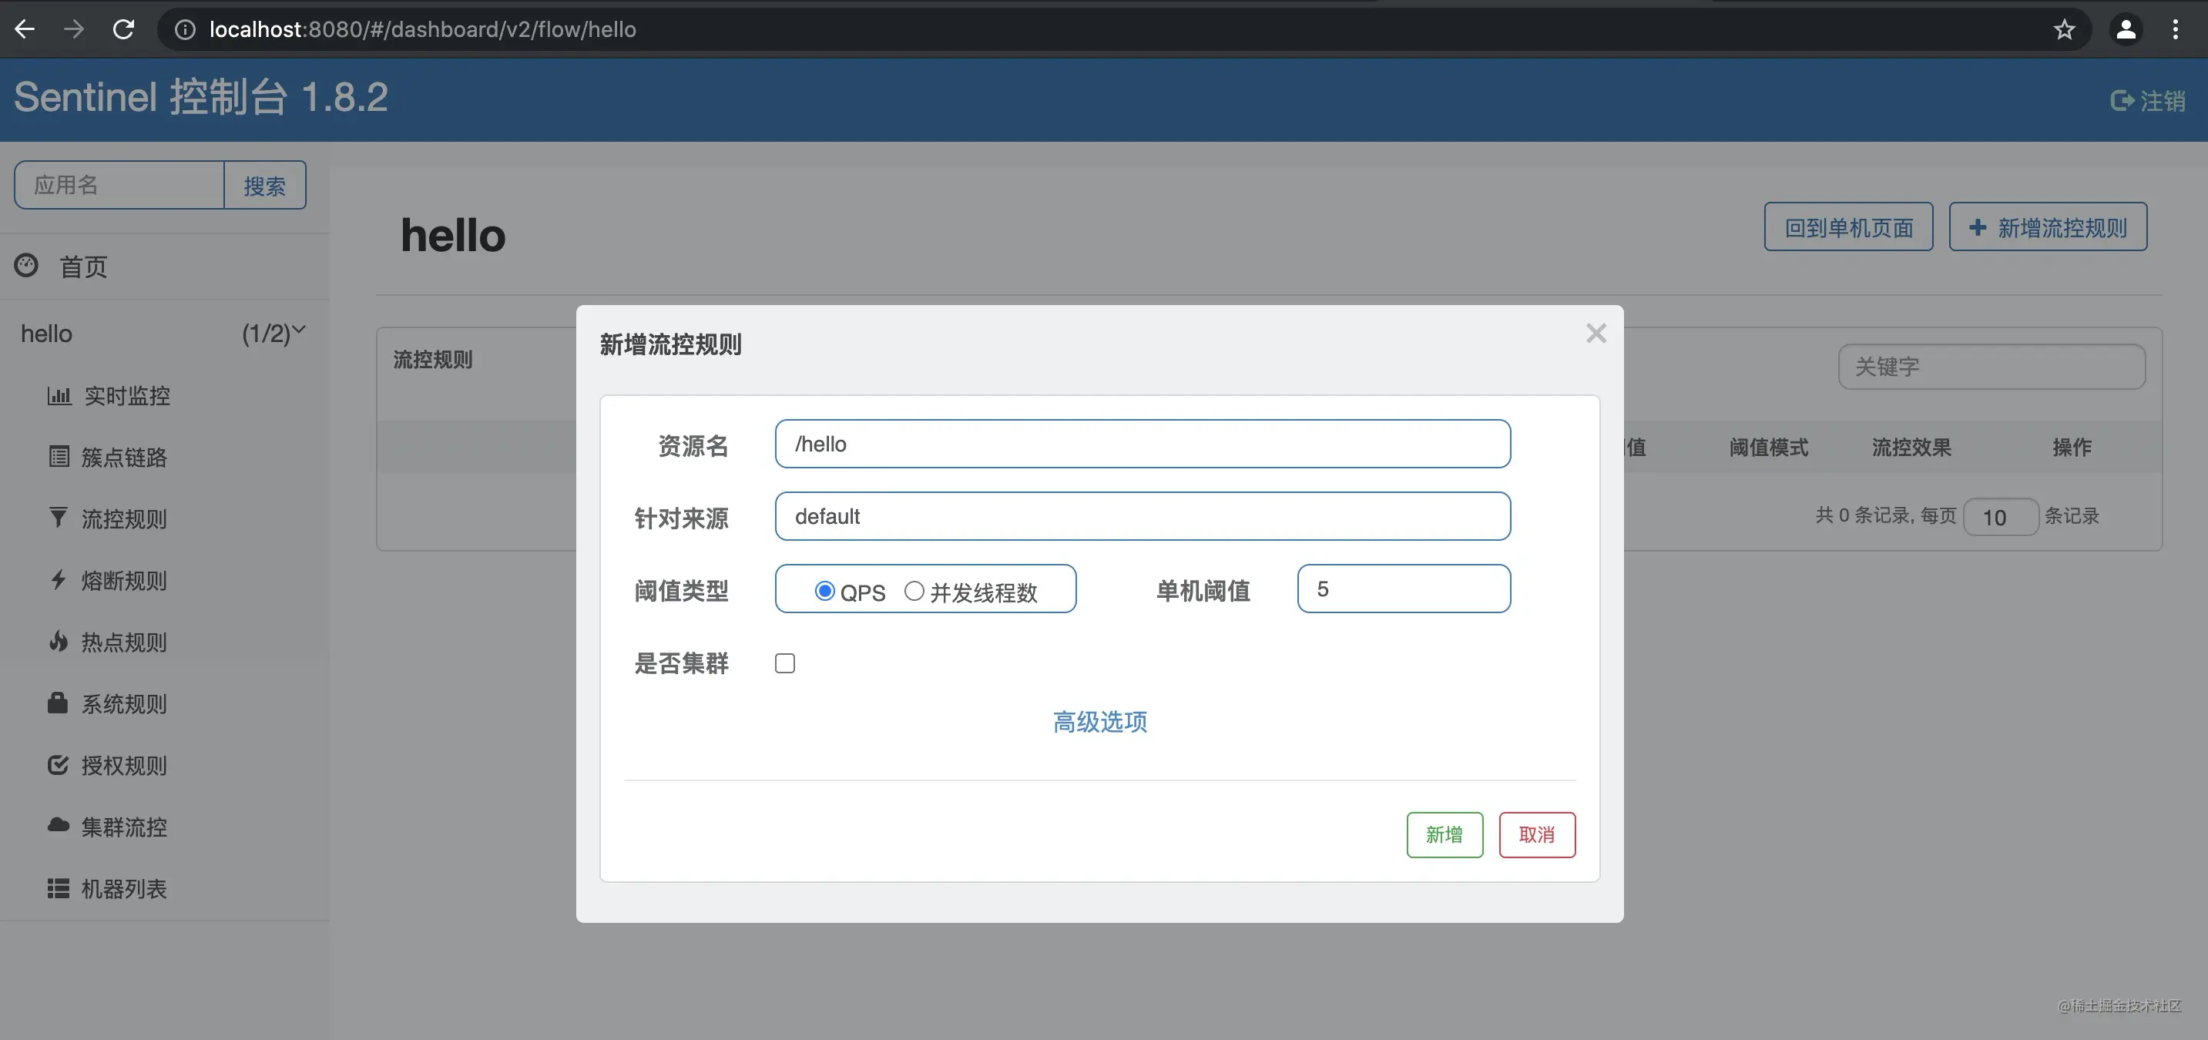Screen dimensions: 2208x1040
Task: Toggle the 是否集群 checkbox
Action: [785, 663]
